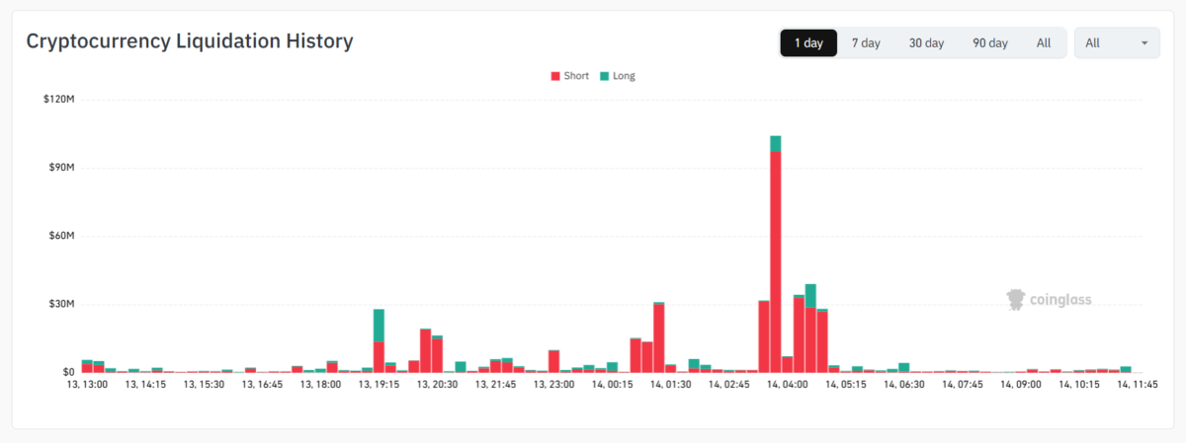Switch to the 30 day range
The height and width of the screenshot is (443, 1186).
pyautogui.click(x=926, y=43)
